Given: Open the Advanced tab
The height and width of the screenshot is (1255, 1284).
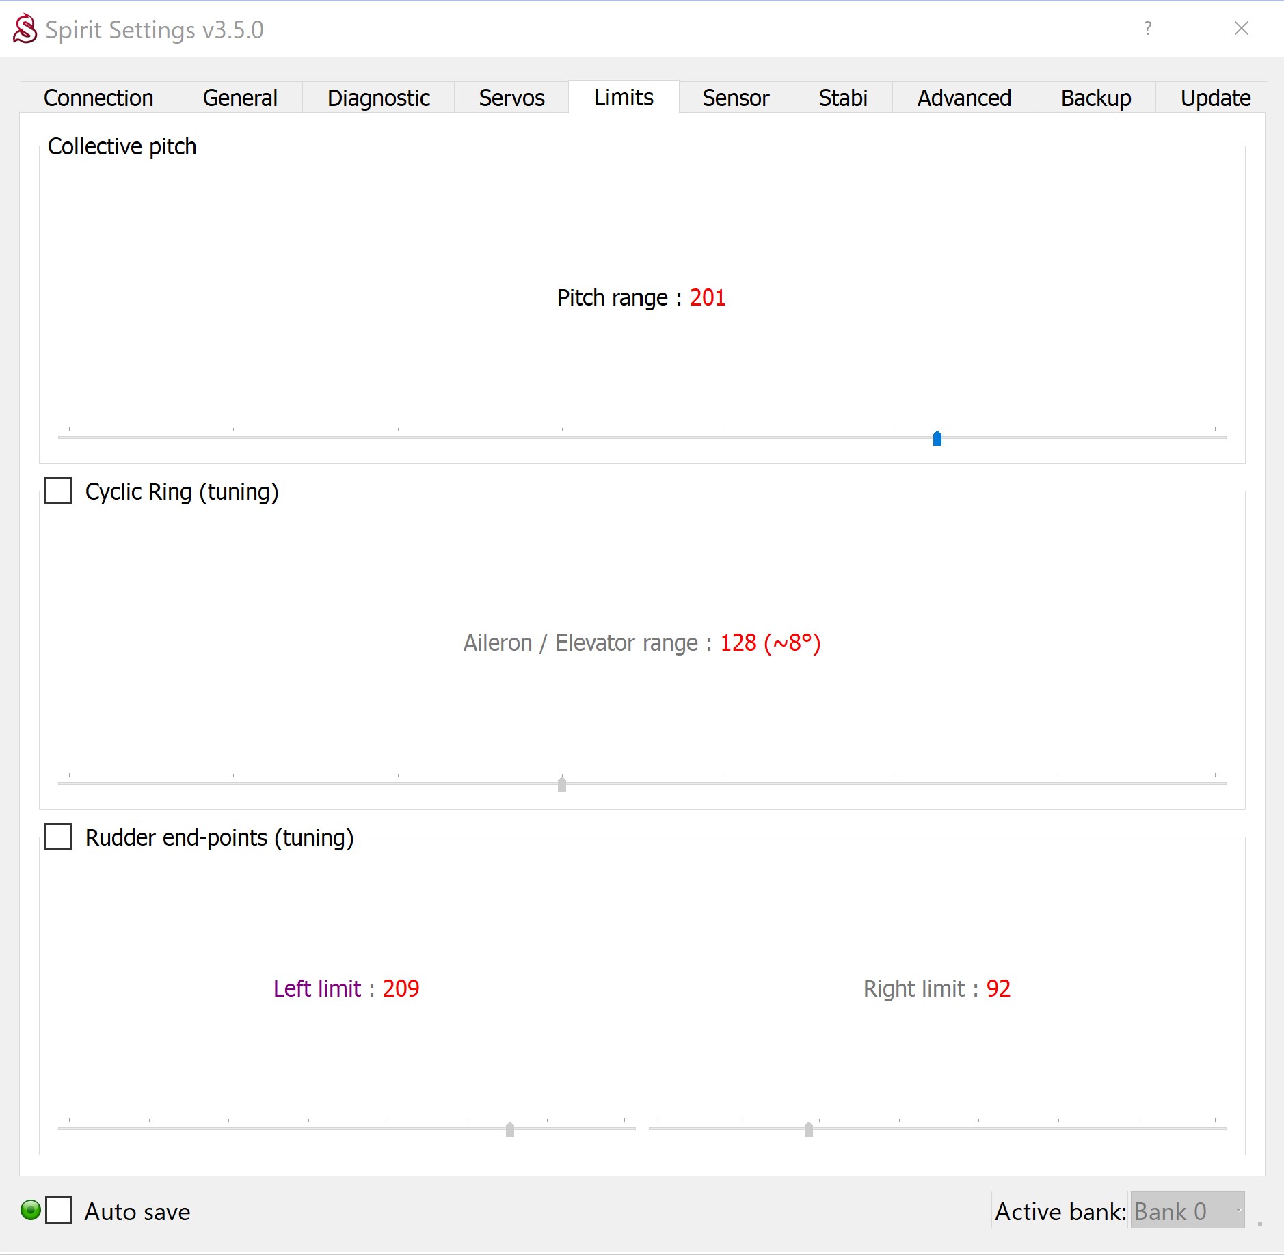Looking at the screenshot, I should [x=963, y=98].
